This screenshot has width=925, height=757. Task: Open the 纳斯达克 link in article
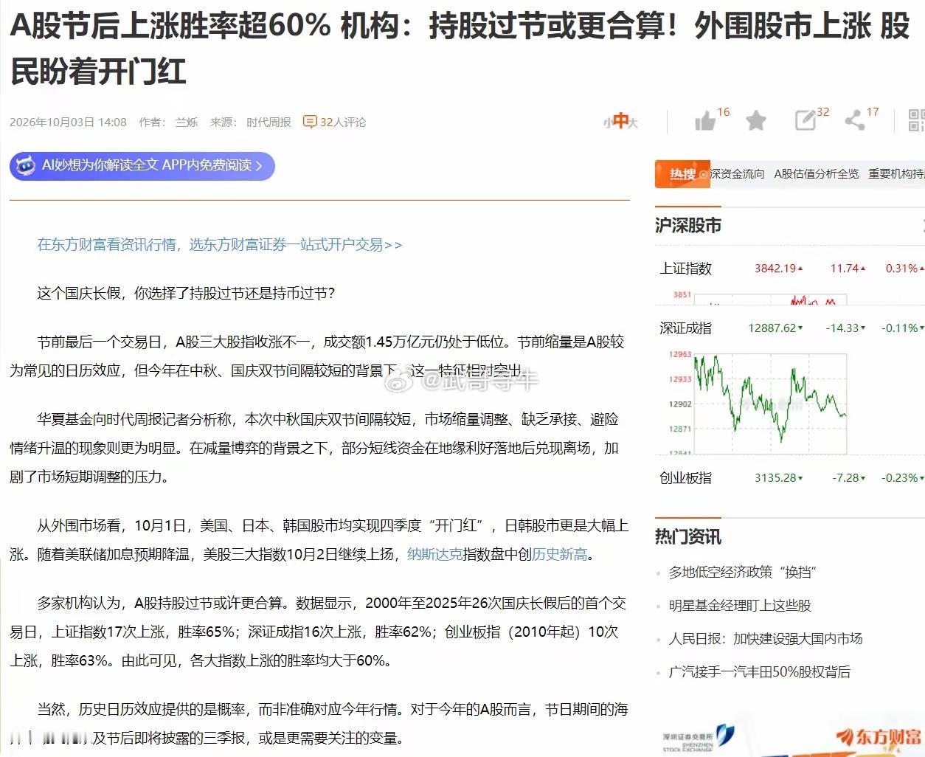[434, 554]
